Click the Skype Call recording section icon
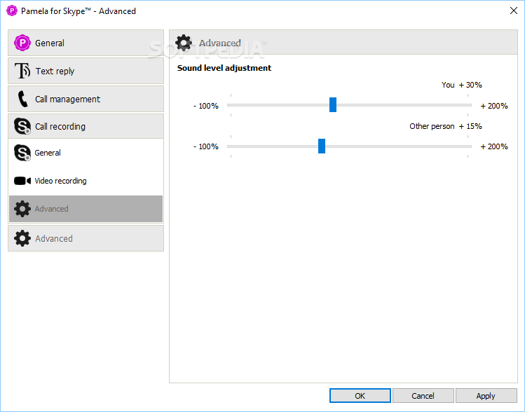The width and height of the screenshot is (525, 412). coord(22,126)
